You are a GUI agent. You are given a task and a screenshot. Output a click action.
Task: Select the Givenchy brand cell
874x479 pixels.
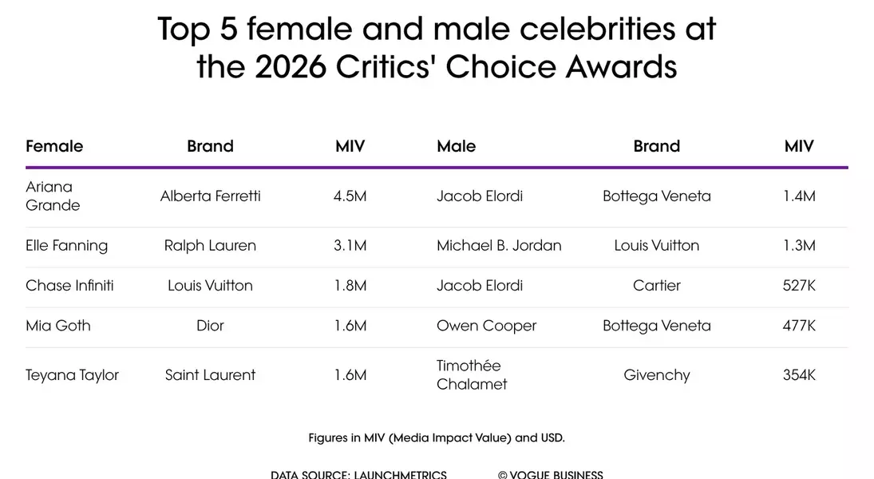click(x=656, y=375)
